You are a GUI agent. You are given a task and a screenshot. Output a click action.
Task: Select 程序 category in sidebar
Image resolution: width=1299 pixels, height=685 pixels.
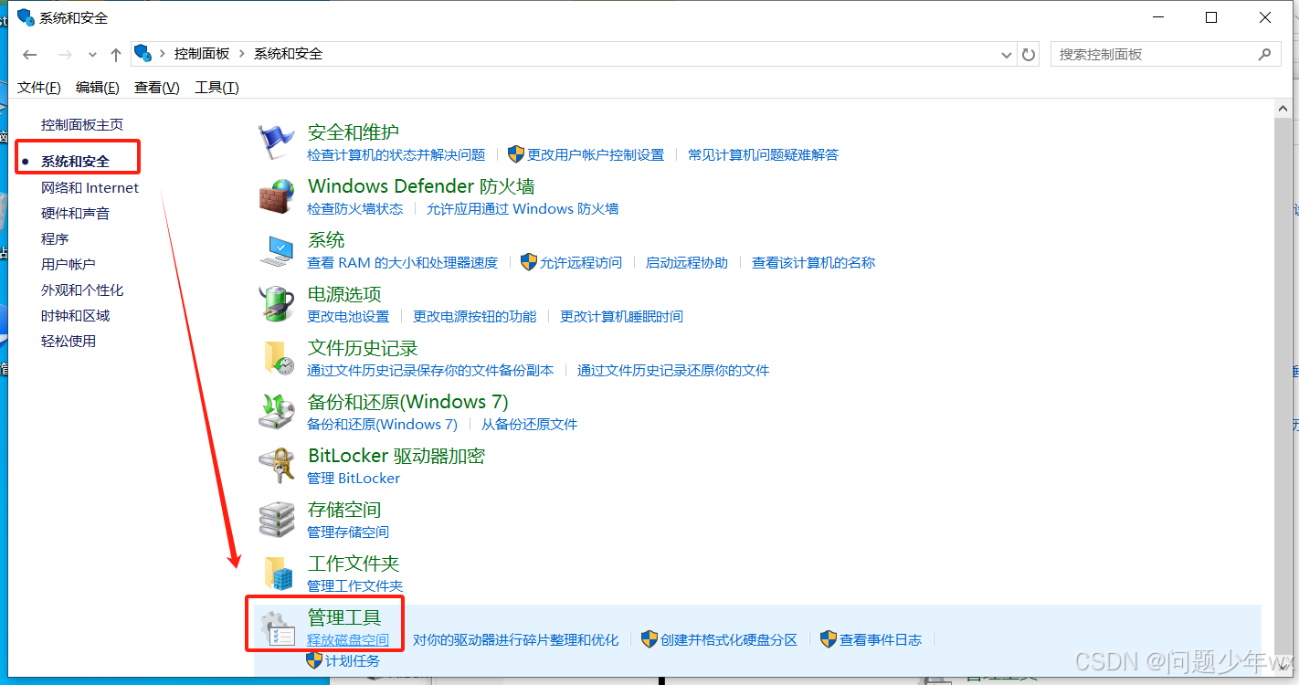pos(55,239)
